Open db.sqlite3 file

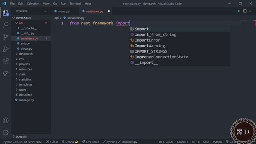[31, 95]
